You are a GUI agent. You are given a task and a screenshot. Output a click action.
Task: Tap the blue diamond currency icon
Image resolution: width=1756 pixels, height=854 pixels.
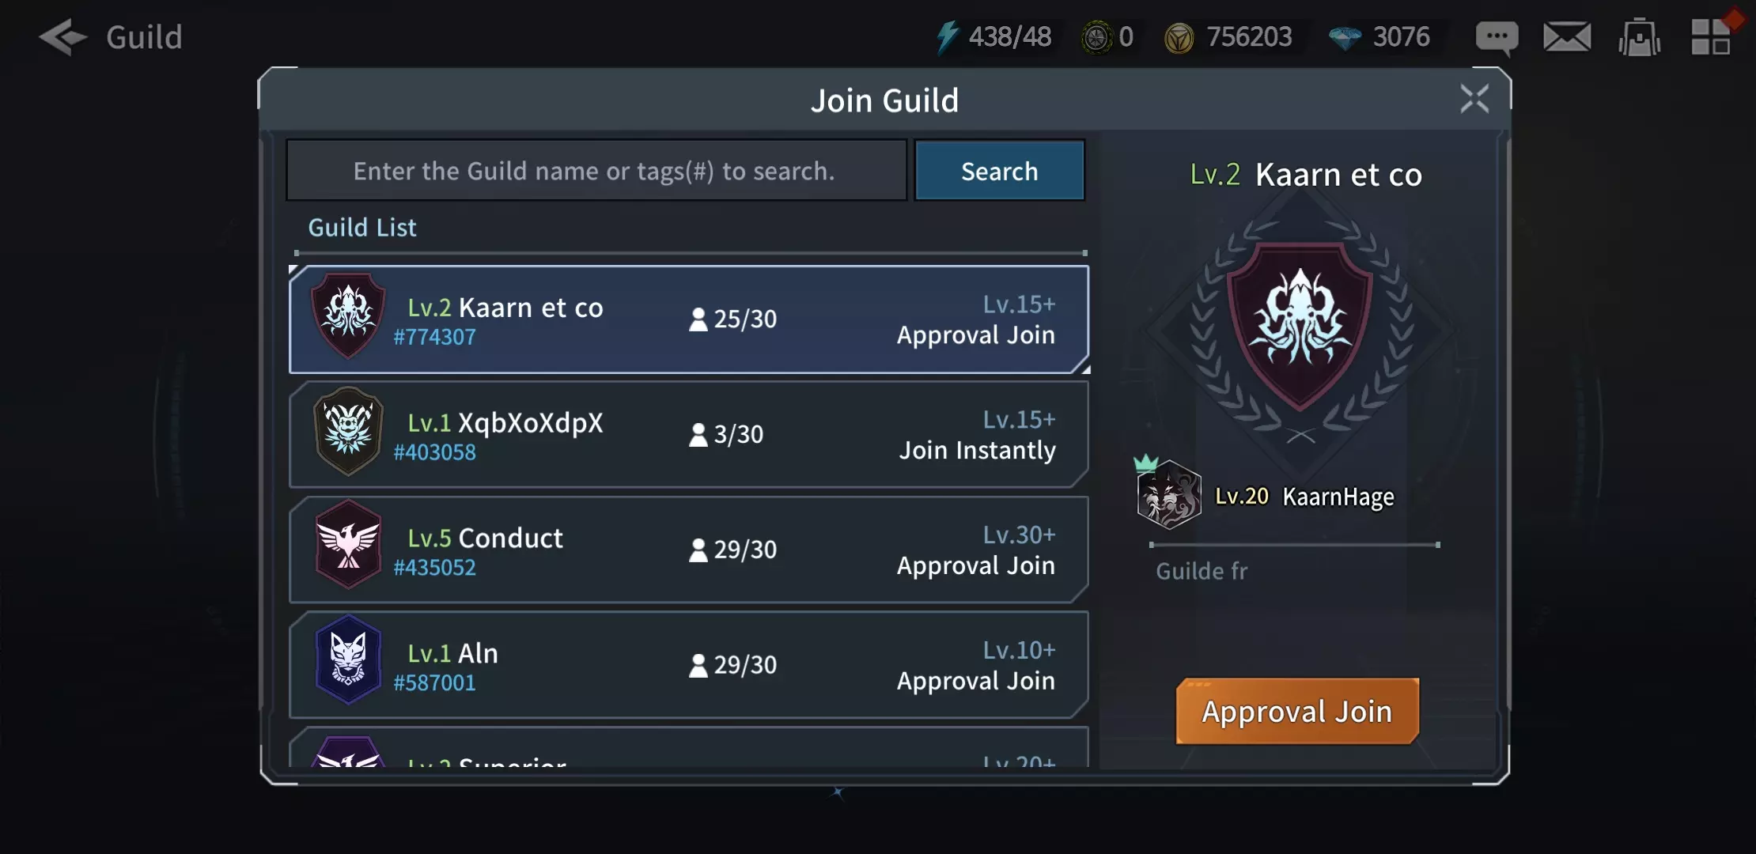(1345, 37)
